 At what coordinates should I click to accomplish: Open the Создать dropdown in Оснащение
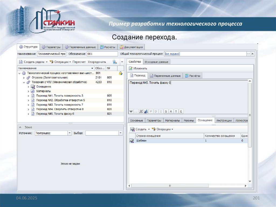pyautogui.click(x=149, y=129)
